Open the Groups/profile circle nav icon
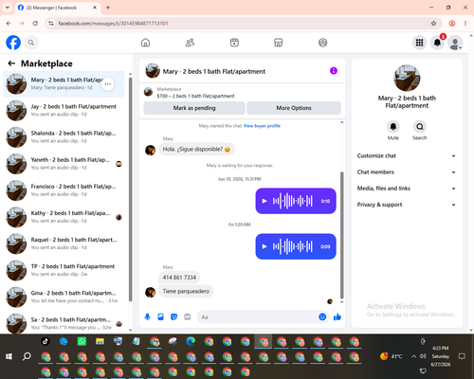This screenshot has width=474, height=379. coord(322,43)
